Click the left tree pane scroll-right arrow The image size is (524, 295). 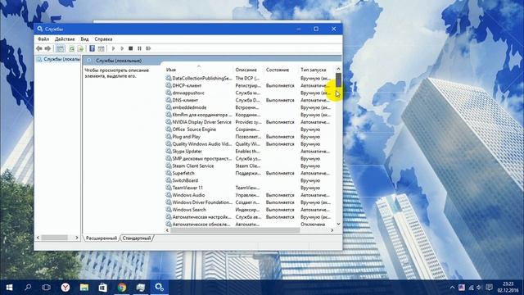tap(76, 238)
